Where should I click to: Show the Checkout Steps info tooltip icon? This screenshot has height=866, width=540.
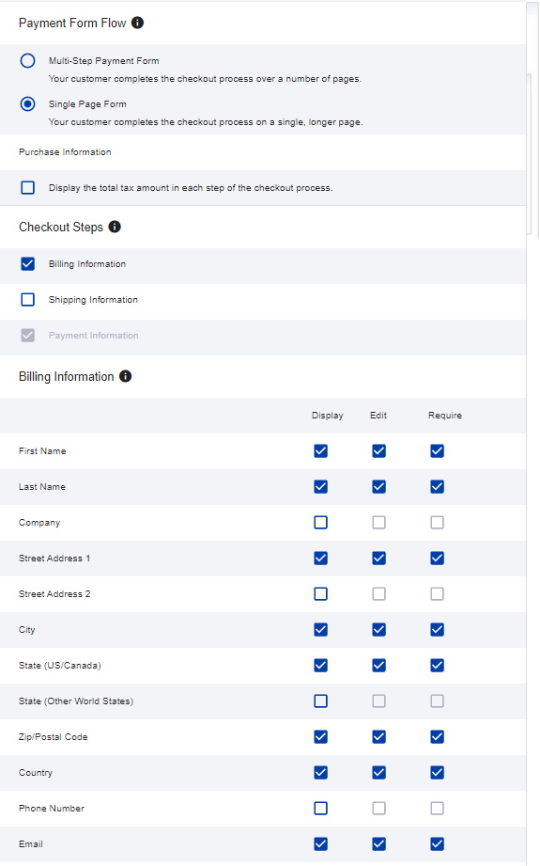click(115, 227)
